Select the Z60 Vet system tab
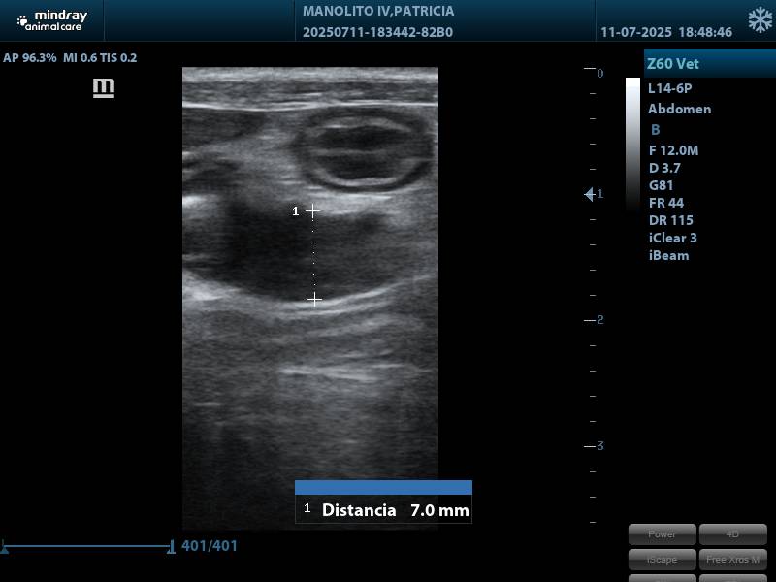Viewport: 776px width, 582px height. pyautogui.click(x=709, y=64)
